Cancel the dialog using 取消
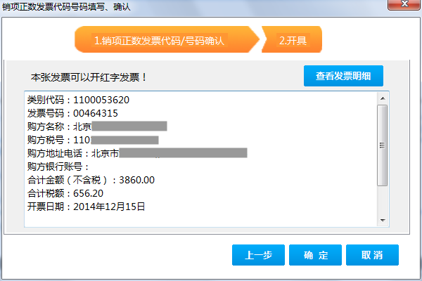The height and width of the screenshot is (281, 422). pos(372,255)
